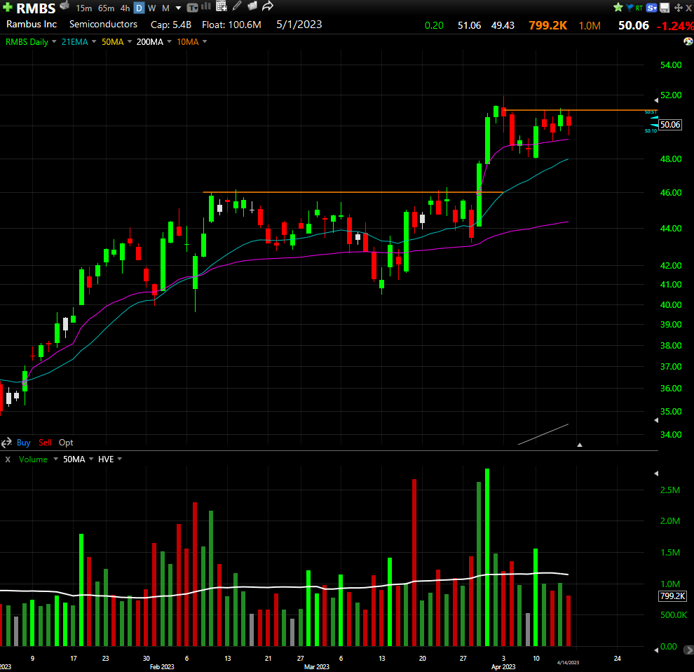Click the color palette icon
This screenshot has height=672, width=694.
click(x=688, y=41)
